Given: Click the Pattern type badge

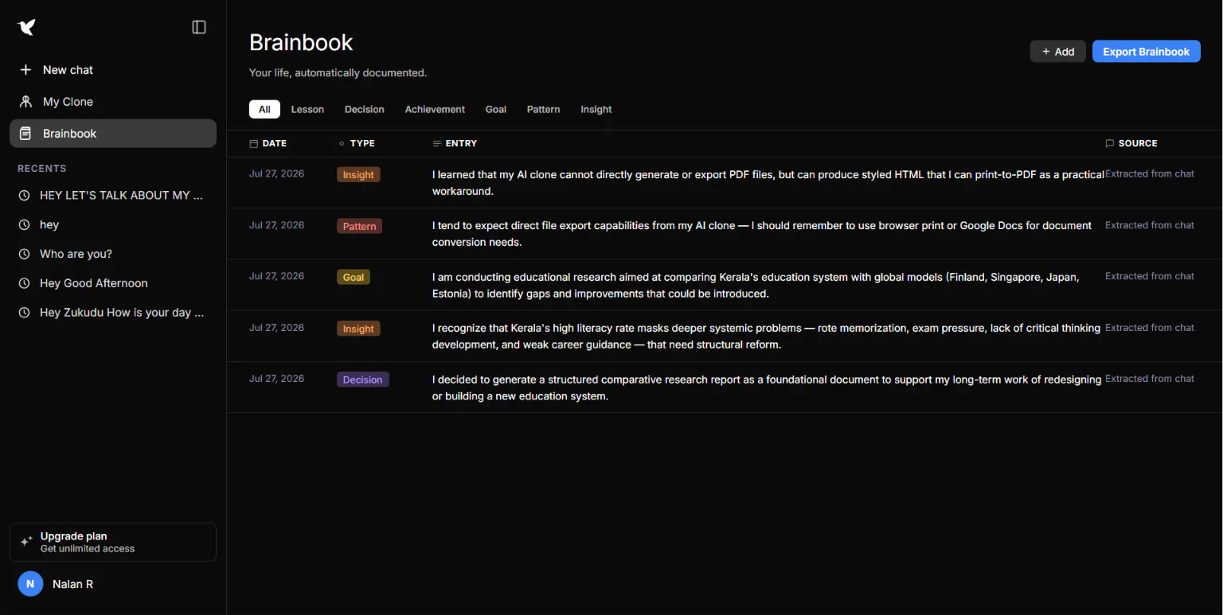Looking at the screenshot, I should (359, 226).
